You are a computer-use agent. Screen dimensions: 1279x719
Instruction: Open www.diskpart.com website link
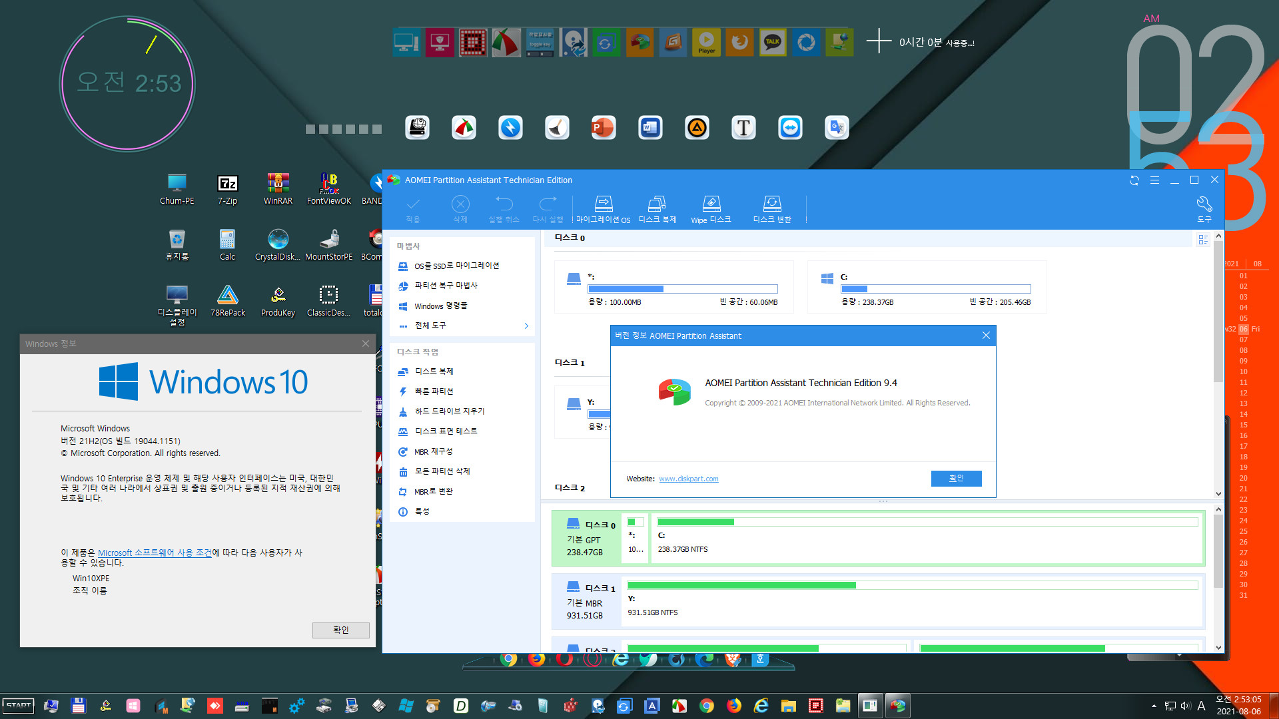(x=689, y=479)
